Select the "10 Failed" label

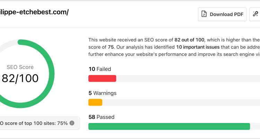click(x=99, y=69)
